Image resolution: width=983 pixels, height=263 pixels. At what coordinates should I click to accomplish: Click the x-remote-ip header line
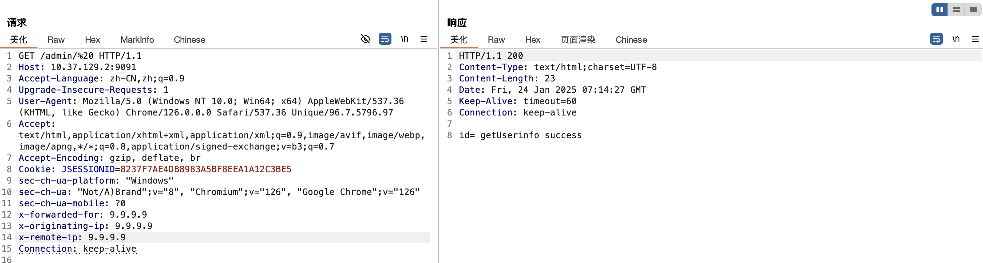72,238
